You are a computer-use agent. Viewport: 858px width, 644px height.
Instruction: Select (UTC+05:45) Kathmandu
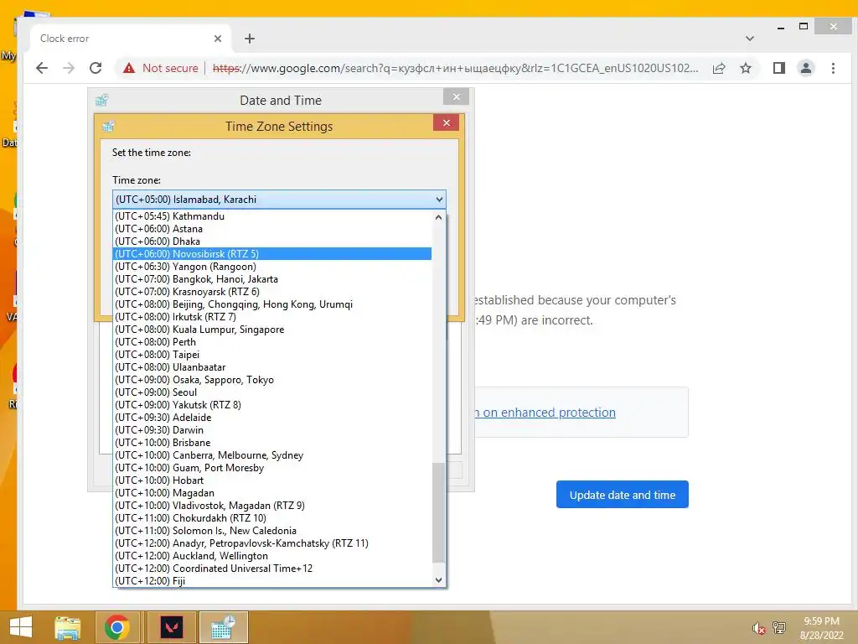[272, 216]
